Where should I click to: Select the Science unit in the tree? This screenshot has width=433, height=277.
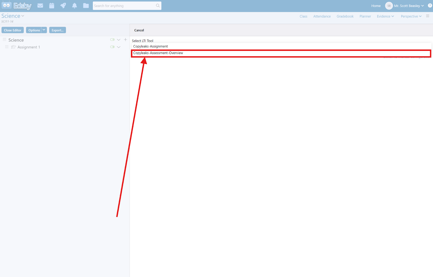pyautogui.click(x=16, y=40)
